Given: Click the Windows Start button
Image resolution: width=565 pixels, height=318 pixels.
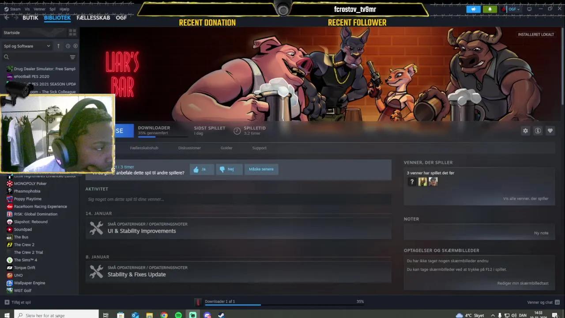Looking at the screenshot, I should [7, 315].
